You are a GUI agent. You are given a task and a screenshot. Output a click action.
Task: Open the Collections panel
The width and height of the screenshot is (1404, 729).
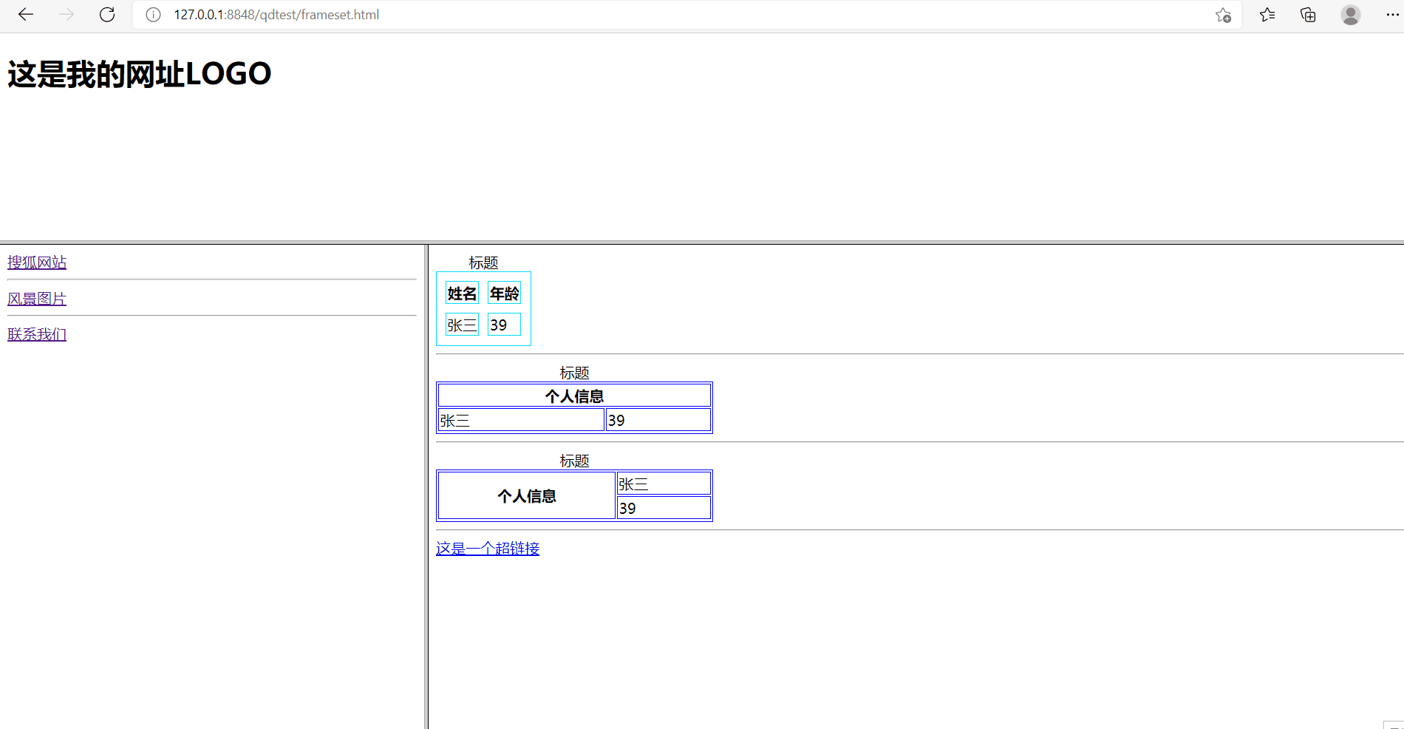click(1308, 15)
